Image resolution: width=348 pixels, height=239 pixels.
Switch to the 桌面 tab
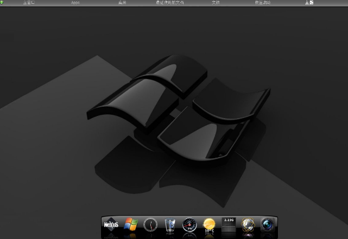coord(122,2)
